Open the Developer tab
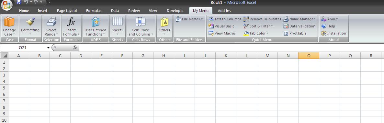This screenshot has width=384, height=123. pyautogui.click(x=175, y=11)
